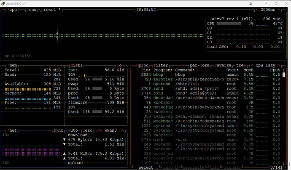This screenshot has width=291, height=170.
Task: Toggle net sync scaling
Action: point(58,130)
